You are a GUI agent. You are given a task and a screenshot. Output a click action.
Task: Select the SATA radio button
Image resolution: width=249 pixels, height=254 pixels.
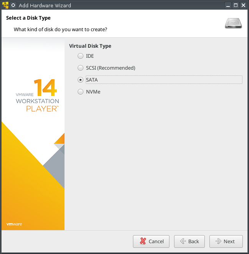click(80, 80)
